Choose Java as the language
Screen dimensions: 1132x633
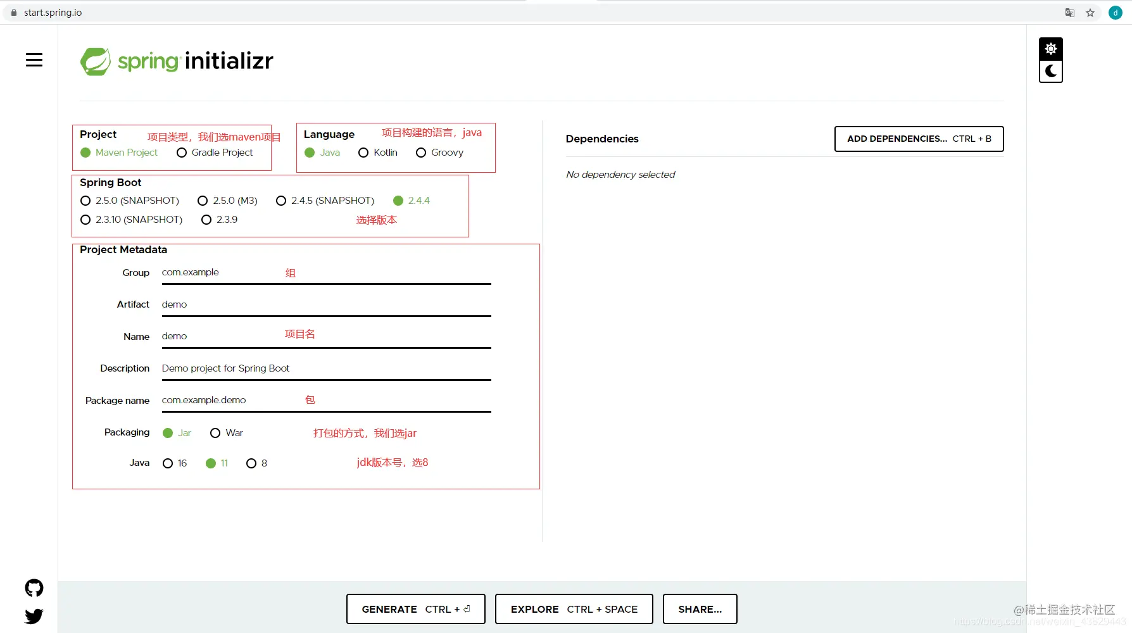pyautogui.click(x=322, y=153)
